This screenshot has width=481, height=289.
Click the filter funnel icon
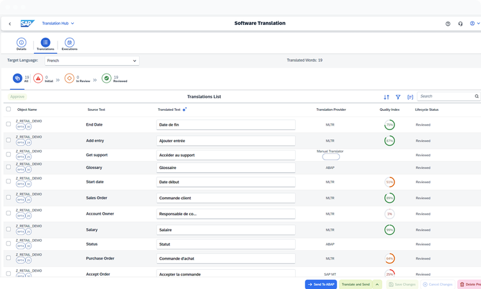[398, 97]
